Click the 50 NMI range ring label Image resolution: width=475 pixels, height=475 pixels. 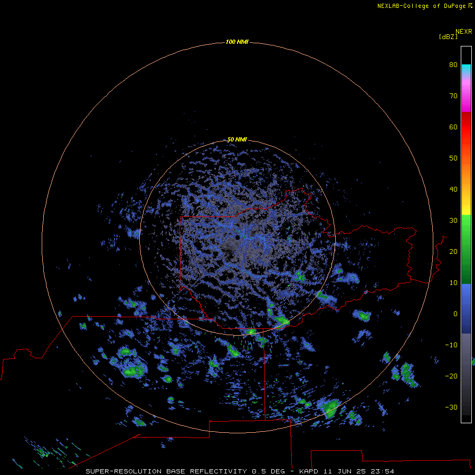(x=237, y=139)
